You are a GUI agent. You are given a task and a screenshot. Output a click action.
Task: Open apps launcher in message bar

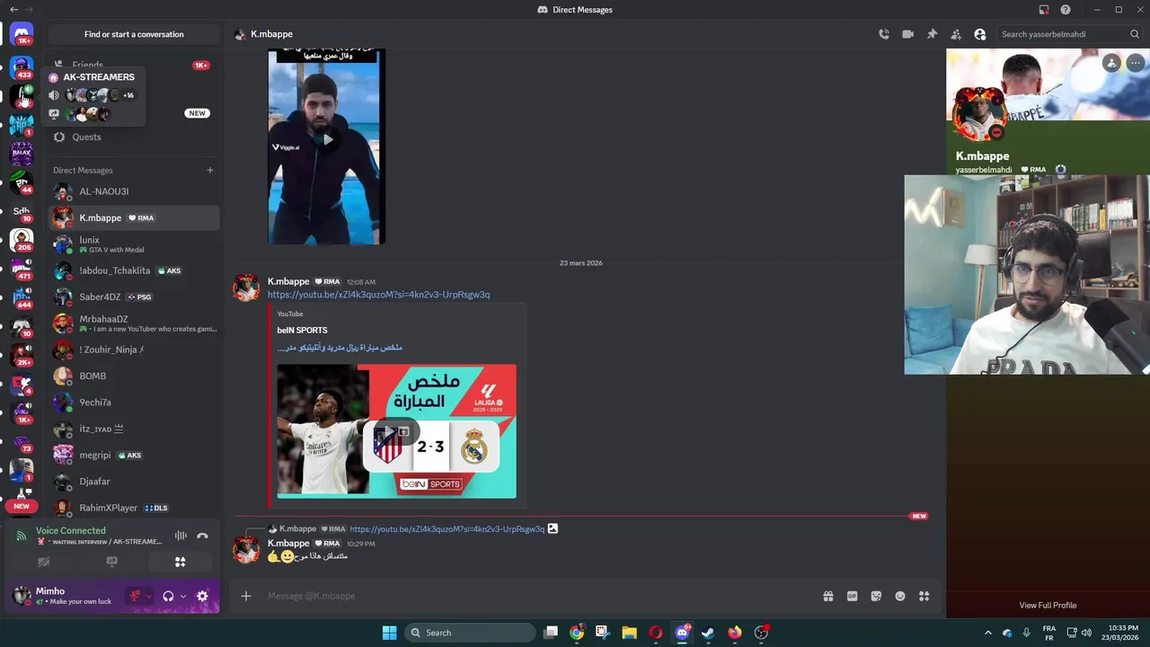pyautogui.click(x=924, y=596)
